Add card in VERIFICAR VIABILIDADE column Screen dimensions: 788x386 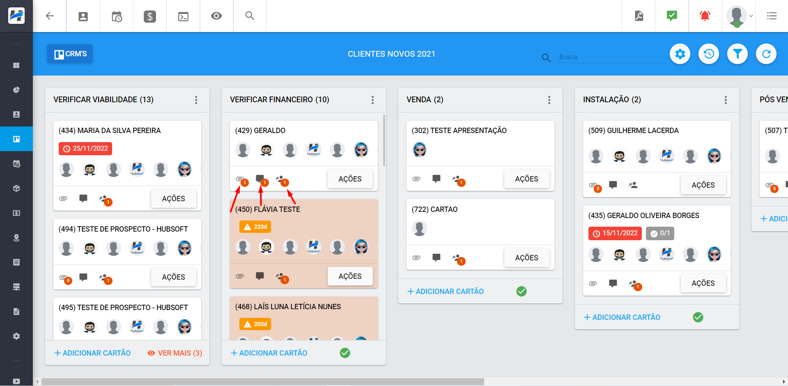pos(92,353)
